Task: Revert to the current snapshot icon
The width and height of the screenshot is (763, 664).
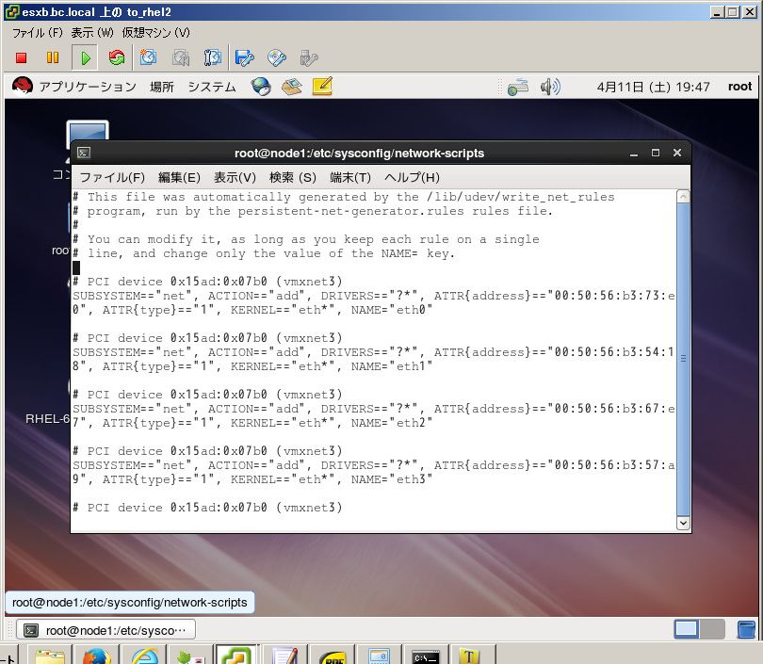Action: (181, 57)
